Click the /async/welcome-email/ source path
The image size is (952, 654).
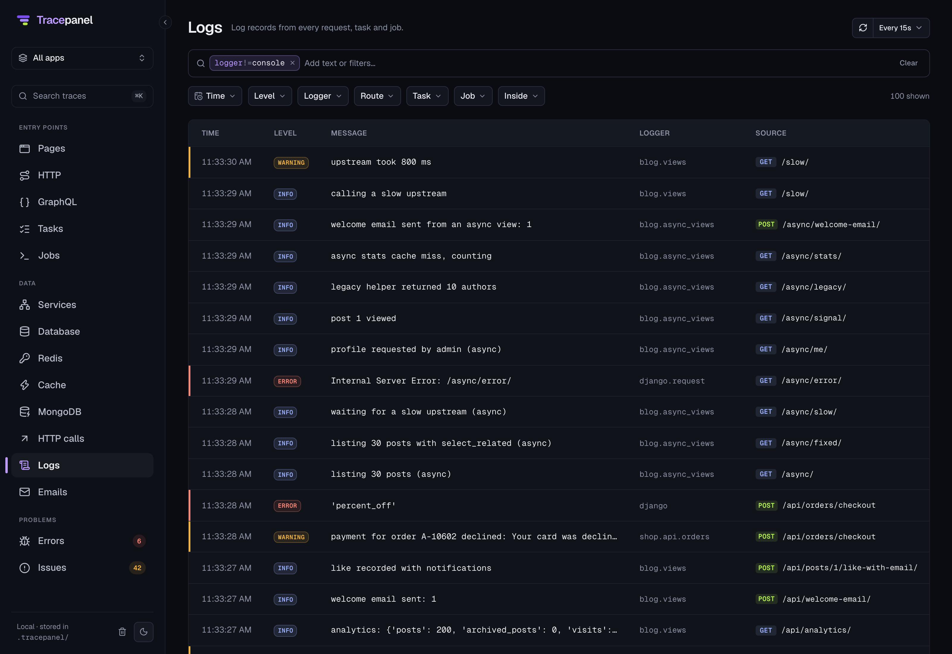[x=831, y=224]
